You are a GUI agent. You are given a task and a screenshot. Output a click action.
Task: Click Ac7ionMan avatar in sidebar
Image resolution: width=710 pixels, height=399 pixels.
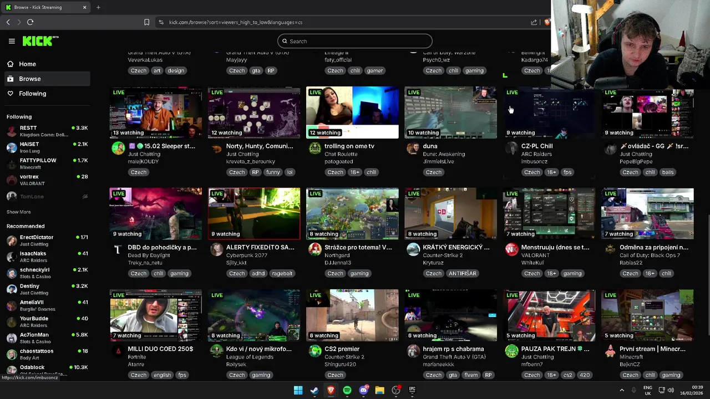pyautogui.click(x=12, y=338)
